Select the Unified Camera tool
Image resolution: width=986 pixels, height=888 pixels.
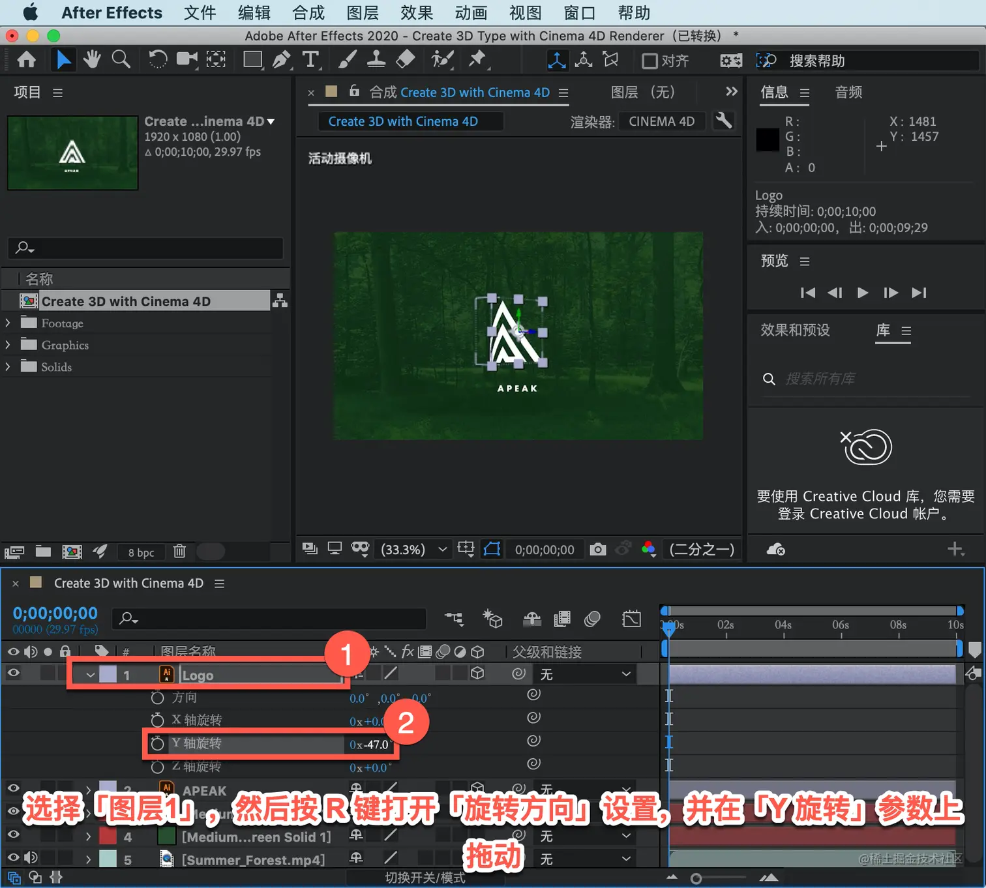(187, 60)
